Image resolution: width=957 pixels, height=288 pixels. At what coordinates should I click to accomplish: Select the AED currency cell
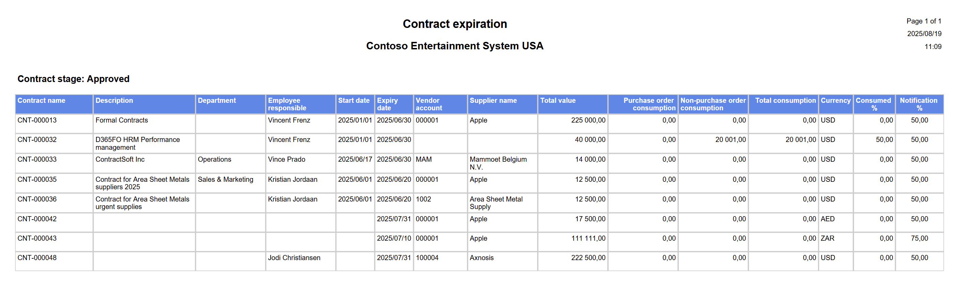pyautogui.click(x=827, y=219)
